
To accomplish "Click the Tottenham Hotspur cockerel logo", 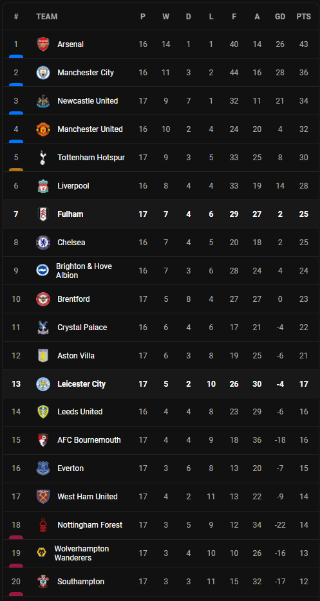I will click(x=43, y=158).
